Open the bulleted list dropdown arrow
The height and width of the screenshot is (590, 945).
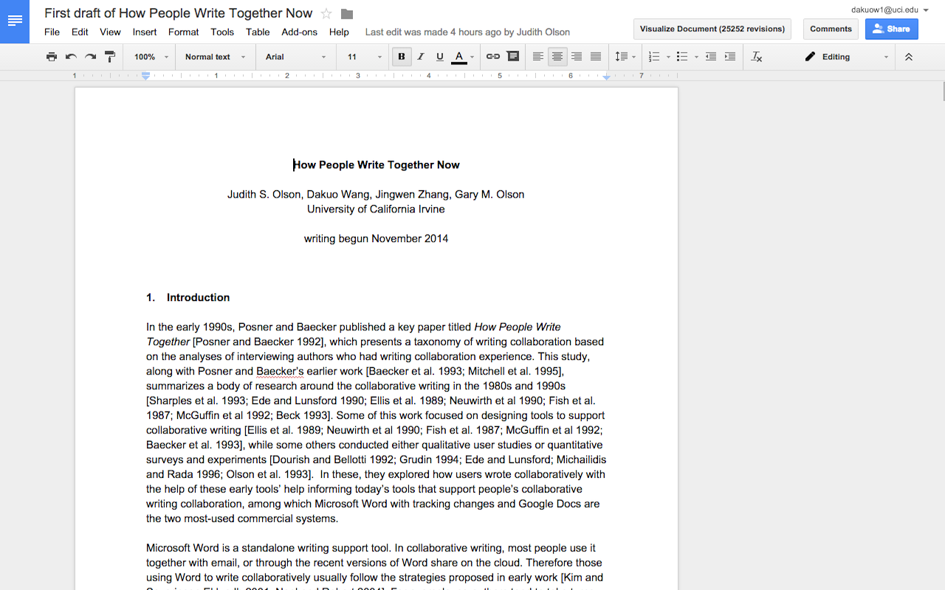pyautogui.click(x=696, y=57)
